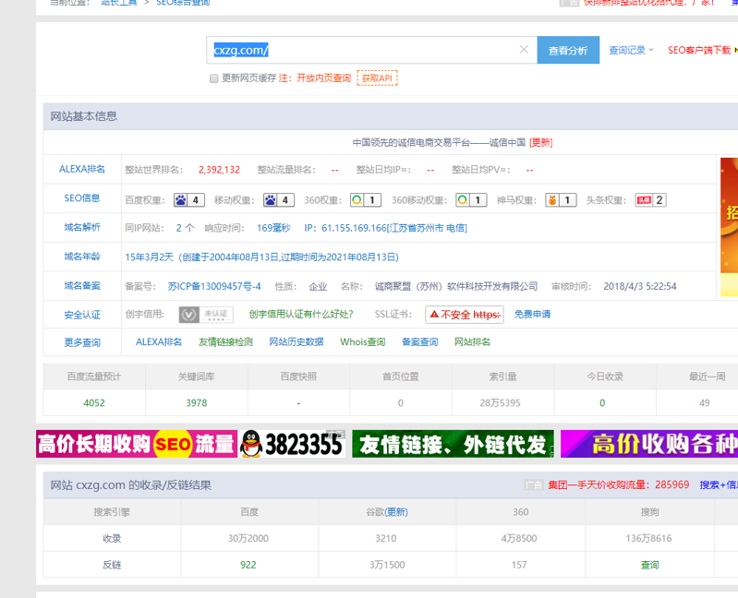
Task: Click the 更新 link beside site title
Action: pos(540,142)
